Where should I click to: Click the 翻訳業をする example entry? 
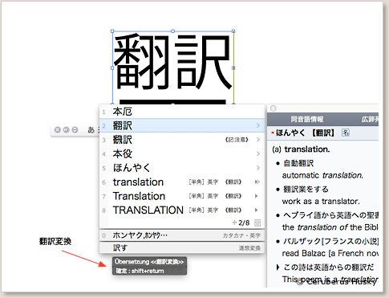pyautogui.click(x=306, y=189)
